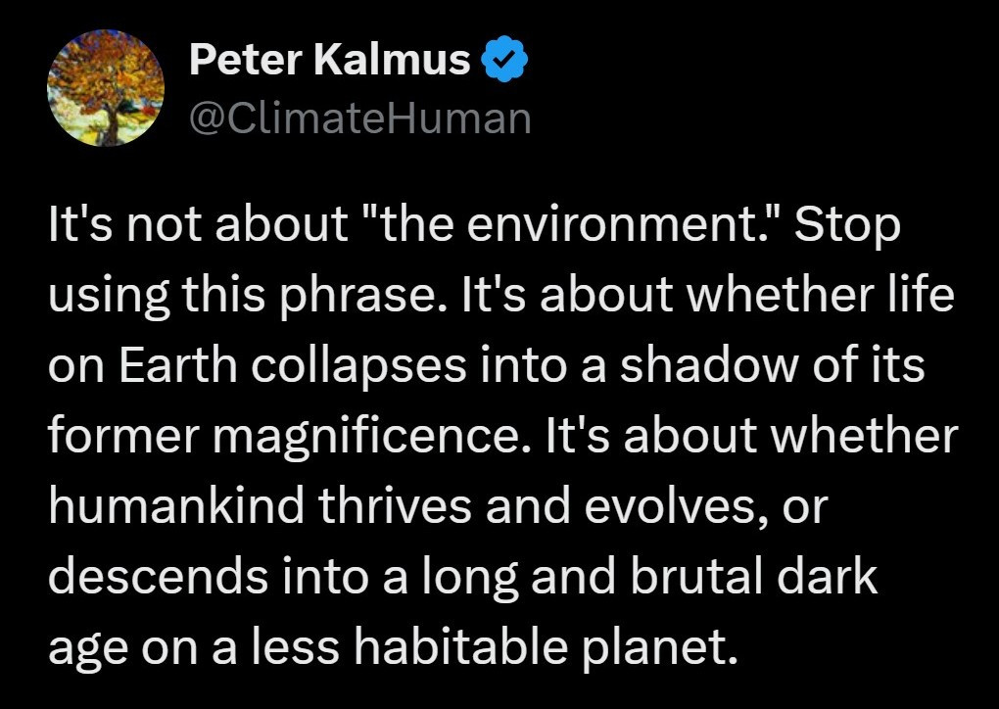Image resolution: width=999 pixels, height=709 pixels.
Task: Click the opening words "It's not about"
Action: (198, 224)
